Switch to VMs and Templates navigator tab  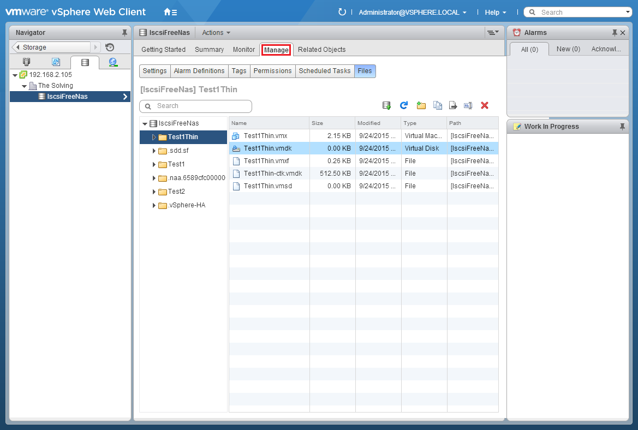pos(56,62)
